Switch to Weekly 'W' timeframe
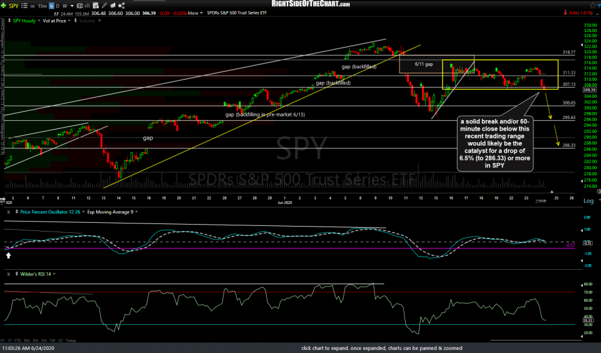This screenshot has height=353, width=601. tap(64, 6)
